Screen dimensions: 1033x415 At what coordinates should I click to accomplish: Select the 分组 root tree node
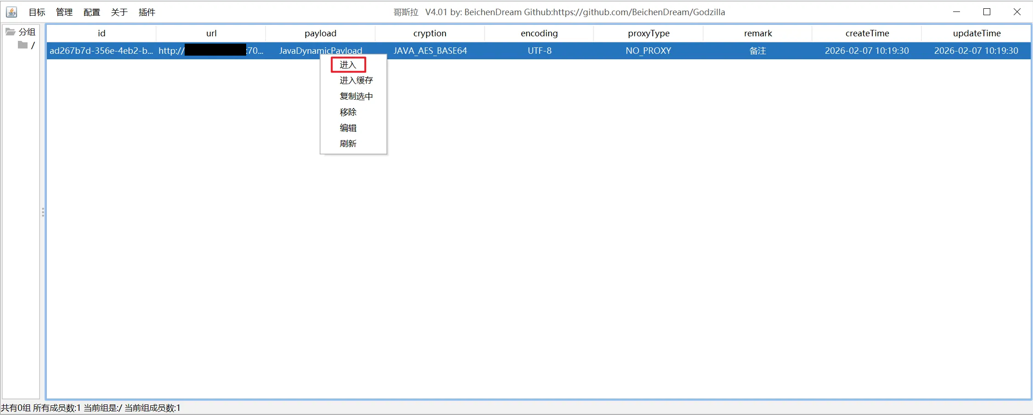[x=27, y=32]
